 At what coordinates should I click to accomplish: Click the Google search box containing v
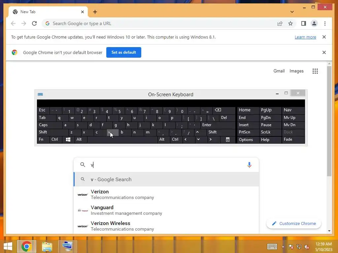166,165
